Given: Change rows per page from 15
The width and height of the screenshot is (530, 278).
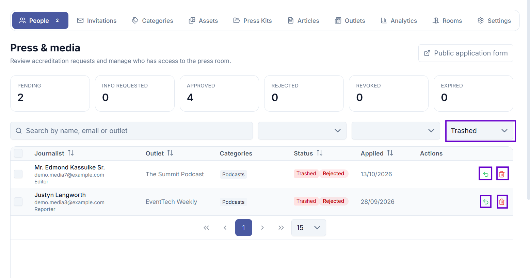Looking at the screenshot, I should tap(308, 228).
